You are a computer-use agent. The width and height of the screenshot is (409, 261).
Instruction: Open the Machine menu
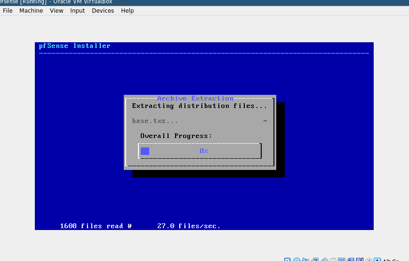[31, 11]
